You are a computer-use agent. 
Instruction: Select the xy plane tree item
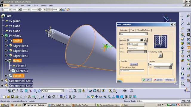(15, 21)
